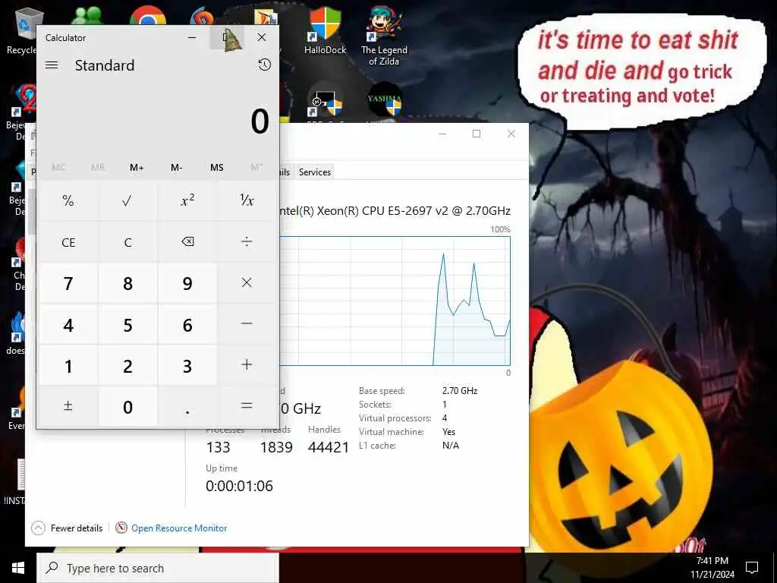Viewport: 777px width, 583px height.
Task: Click digit 9 on Calculator
Action: (187, 283)
